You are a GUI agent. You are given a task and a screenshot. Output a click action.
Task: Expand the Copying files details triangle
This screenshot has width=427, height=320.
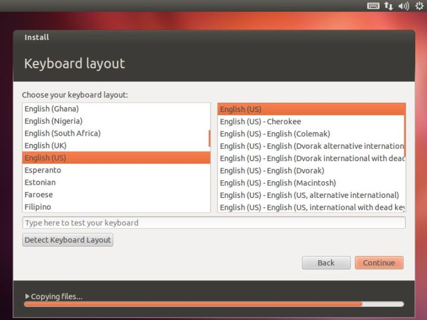click(27, 296)
